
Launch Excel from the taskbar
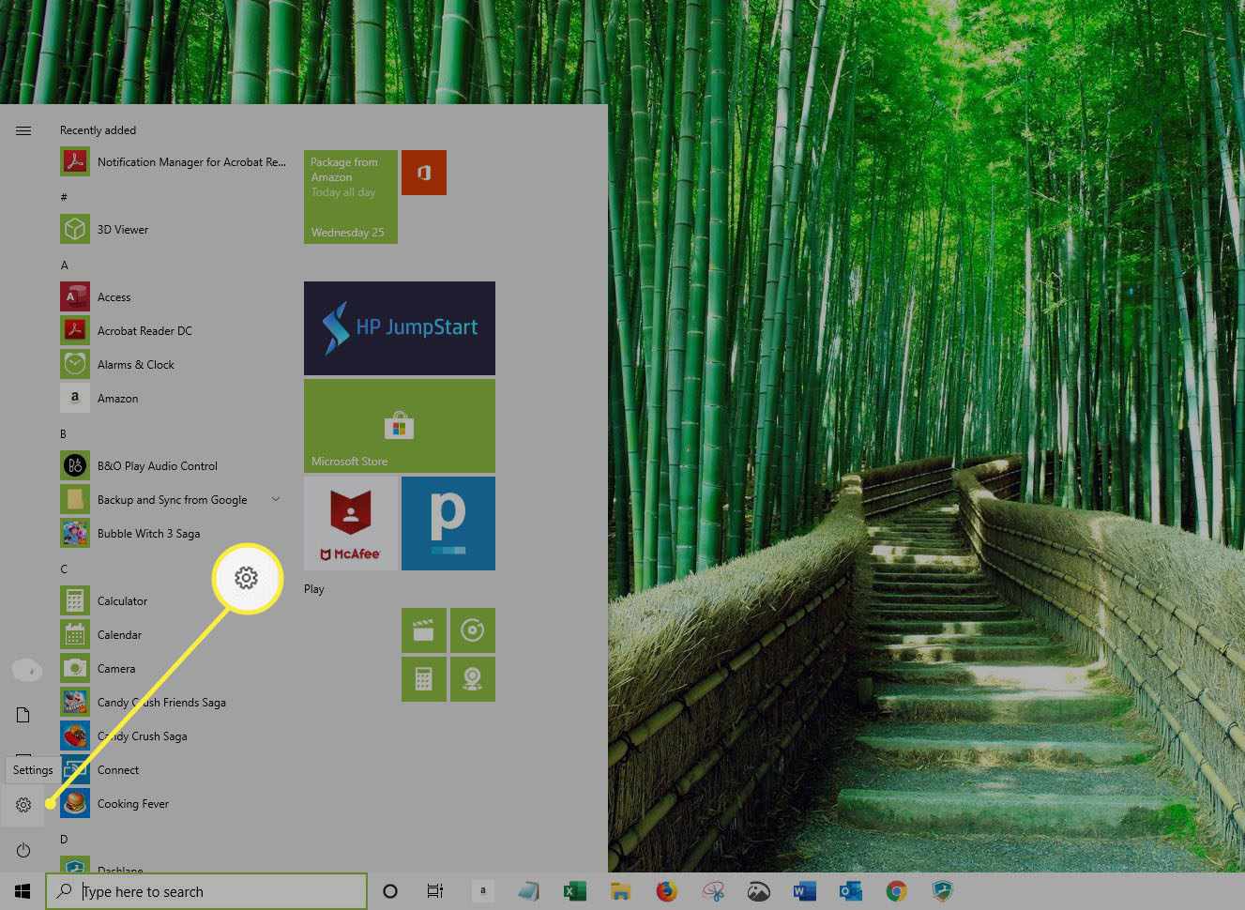(x=574, y=891)
